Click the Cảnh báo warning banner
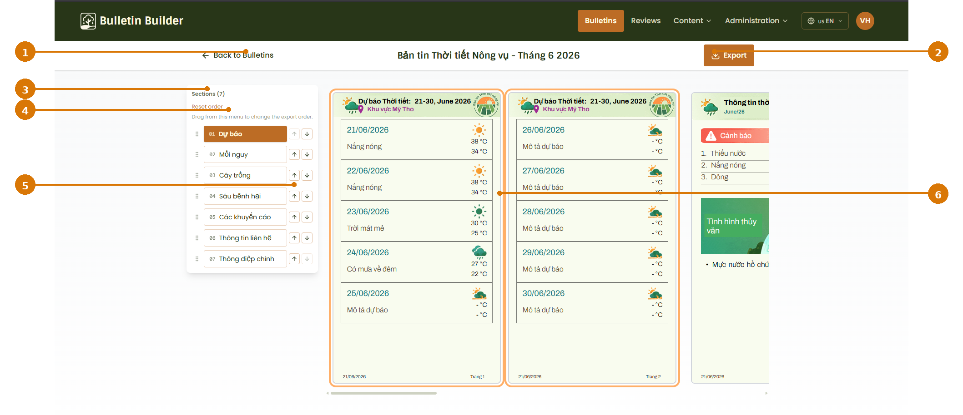The image size is (963, 415). click(735, 136)
